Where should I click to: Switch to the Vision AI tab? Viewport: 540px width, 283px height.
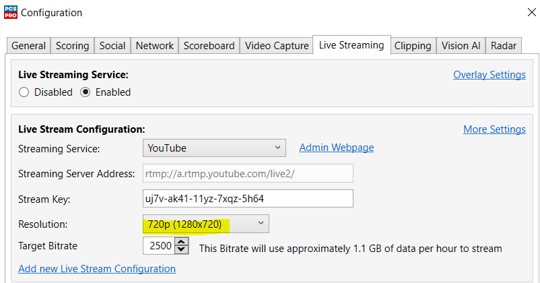pyautogui.click(x=461, y=46)
